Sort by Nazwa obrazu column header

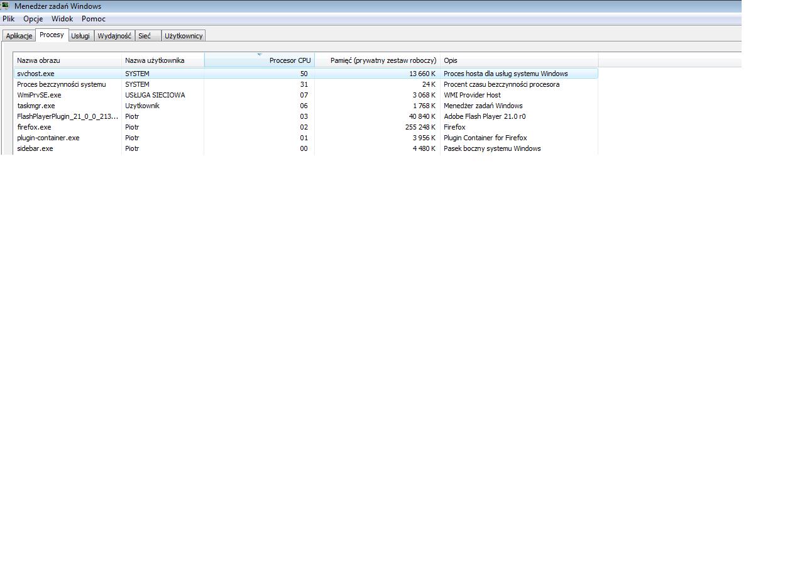point(67,60)
